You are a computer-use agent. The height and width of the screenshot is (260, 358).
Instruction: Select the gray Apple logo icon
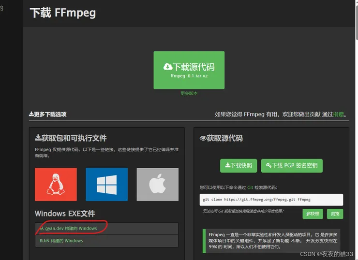pos(158,184)
